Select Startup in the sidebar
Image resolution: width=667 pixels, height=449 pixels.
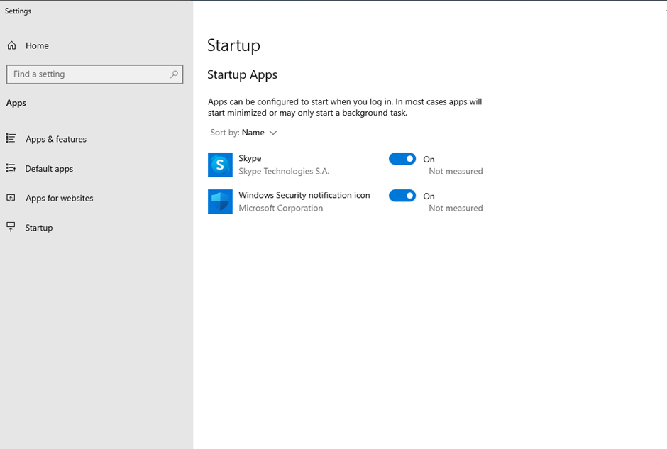click(39, 228)
